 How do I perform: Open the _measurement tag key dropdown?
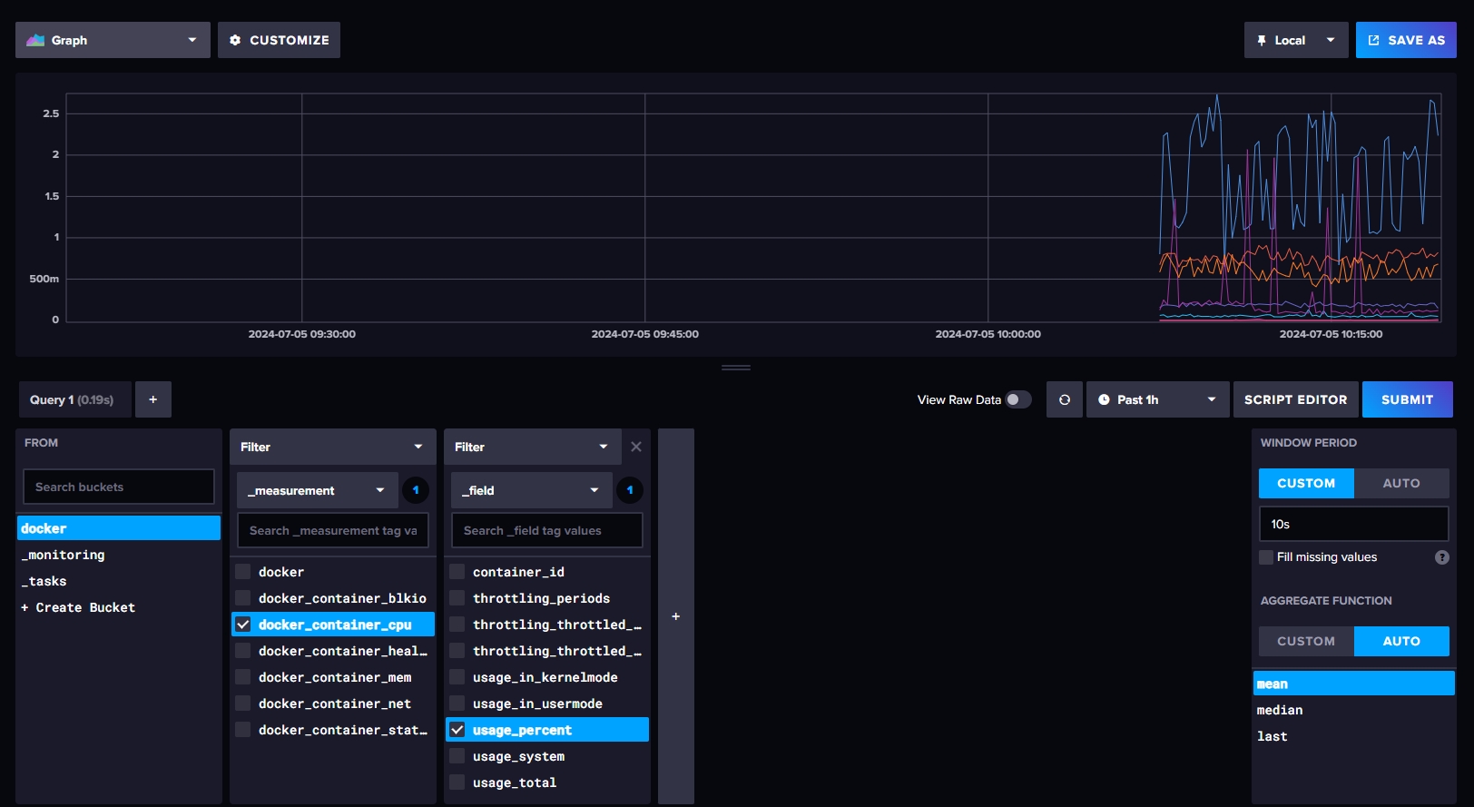317,490
